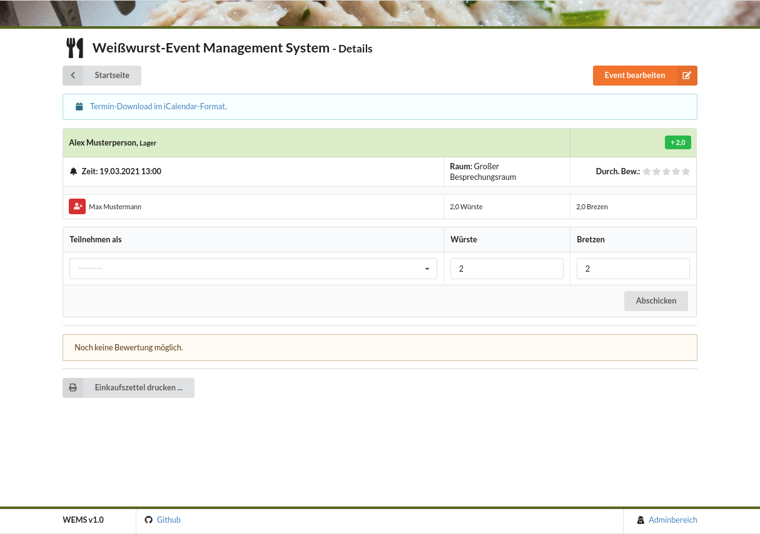The image size is (760, 534).
Task: Click the printer icon on the Einkaufszettel button
Action: tap(73, 387)
